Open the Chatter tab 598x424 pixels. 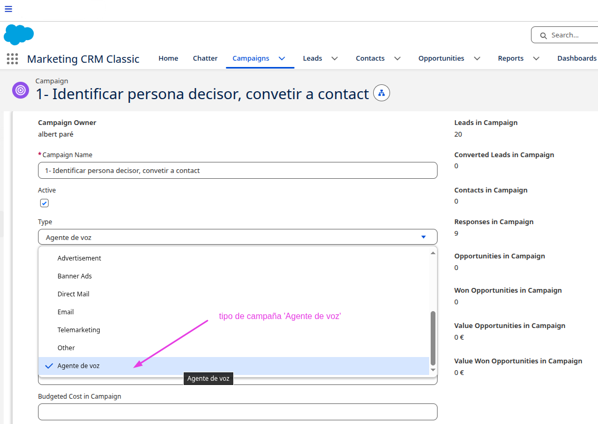(205, 59)
